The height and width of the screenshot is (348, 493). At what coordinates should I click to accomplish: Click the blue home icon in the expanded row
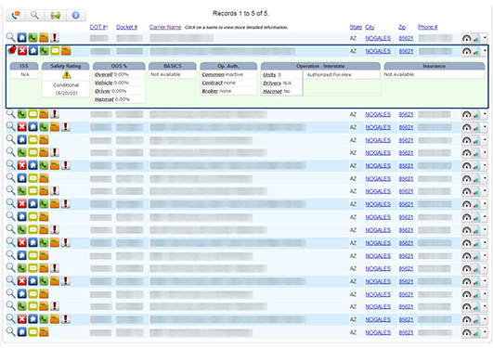[33, 51]
